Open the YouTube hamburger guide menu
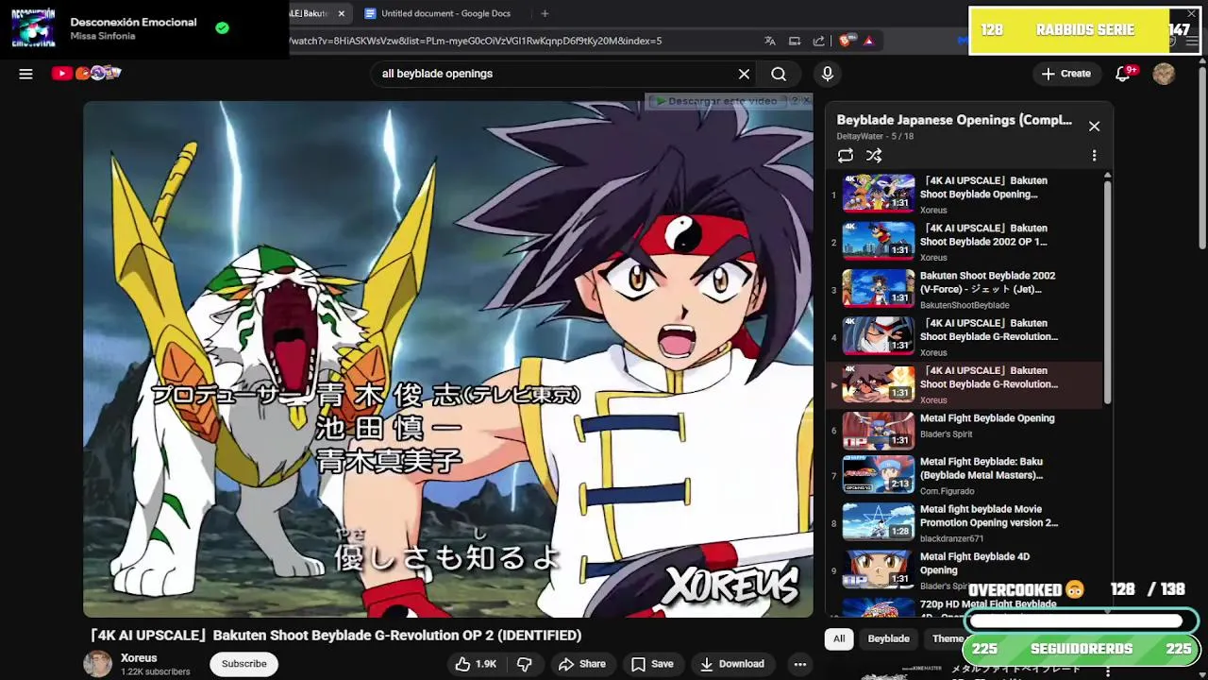This screenshot has height=680, width=1208. tap(25, 74)
